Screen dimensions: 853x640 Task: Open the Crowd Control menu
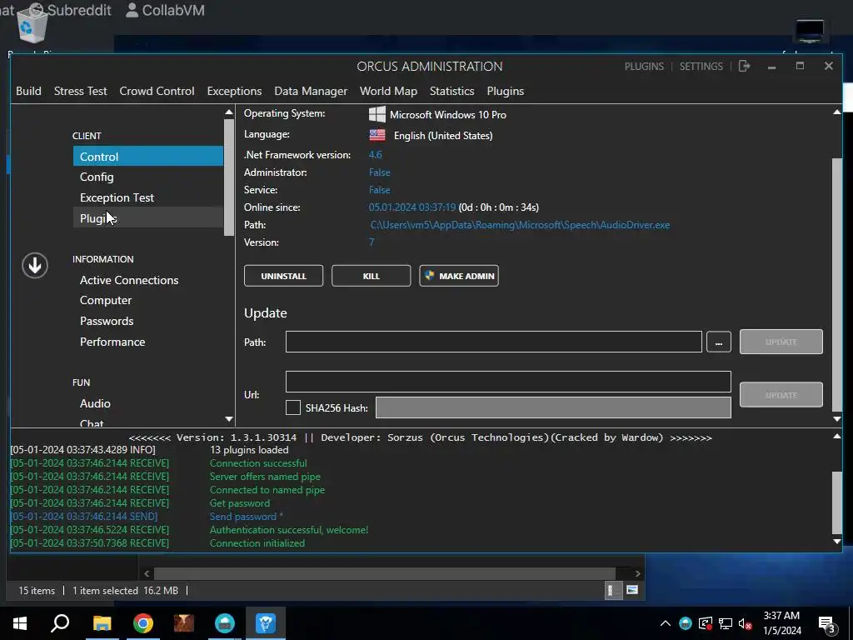pos(157,91)
